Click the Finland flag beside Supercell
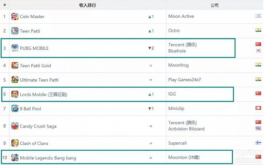Screen dimensions: 264x165 pyautogui.click(x=258, y=143)
